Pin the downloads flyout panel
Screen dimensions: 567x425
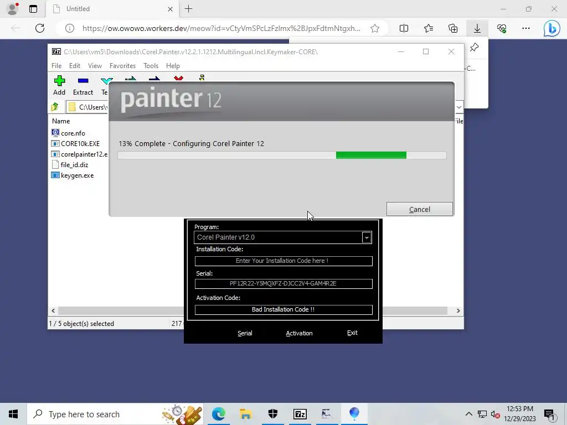(474, 48)
